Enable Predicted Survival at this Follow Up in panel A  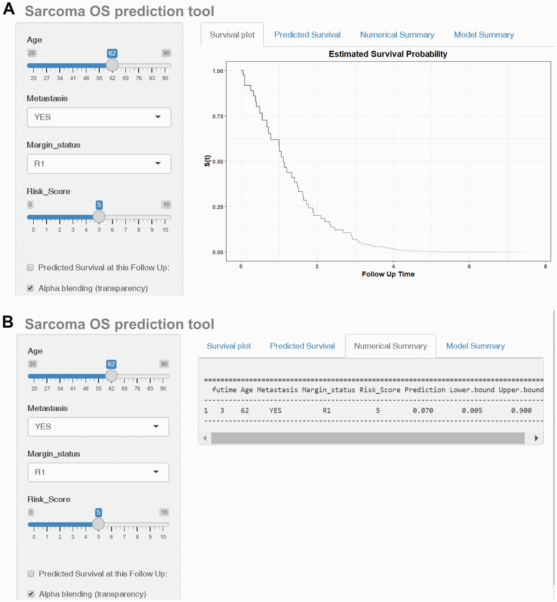point(31,268)
